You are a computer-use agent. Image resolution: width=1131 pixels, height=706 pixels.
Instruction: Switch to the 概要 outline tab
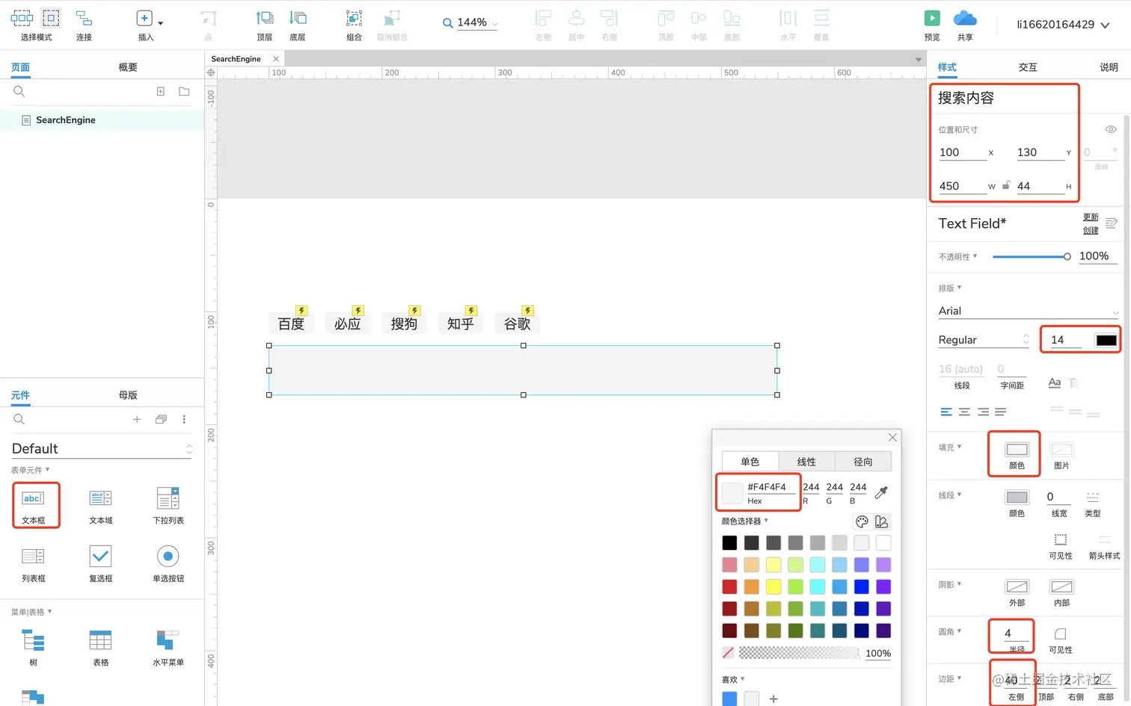coord(128,67)
